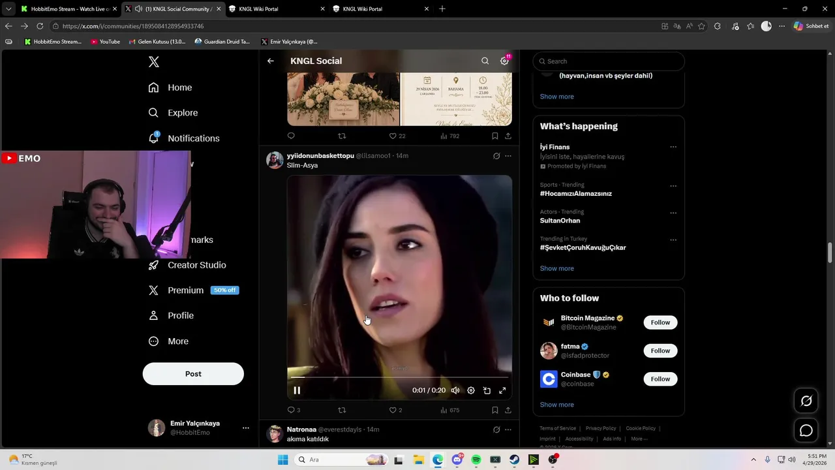The image size is (835, 470).
Task: View analytics showing 675 views
Action: click(x=450, y=410)
